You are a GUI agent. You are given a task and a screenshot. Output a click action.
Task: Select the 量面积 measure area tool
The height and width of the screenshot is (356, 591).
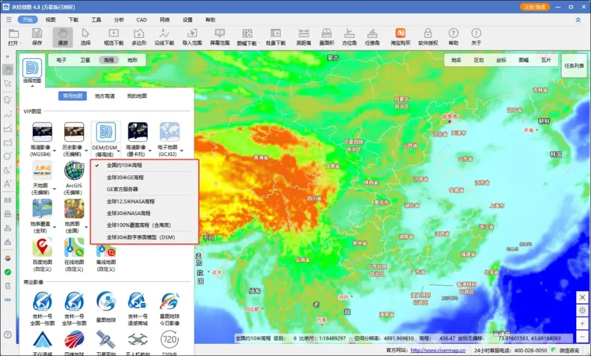[326, 37]
